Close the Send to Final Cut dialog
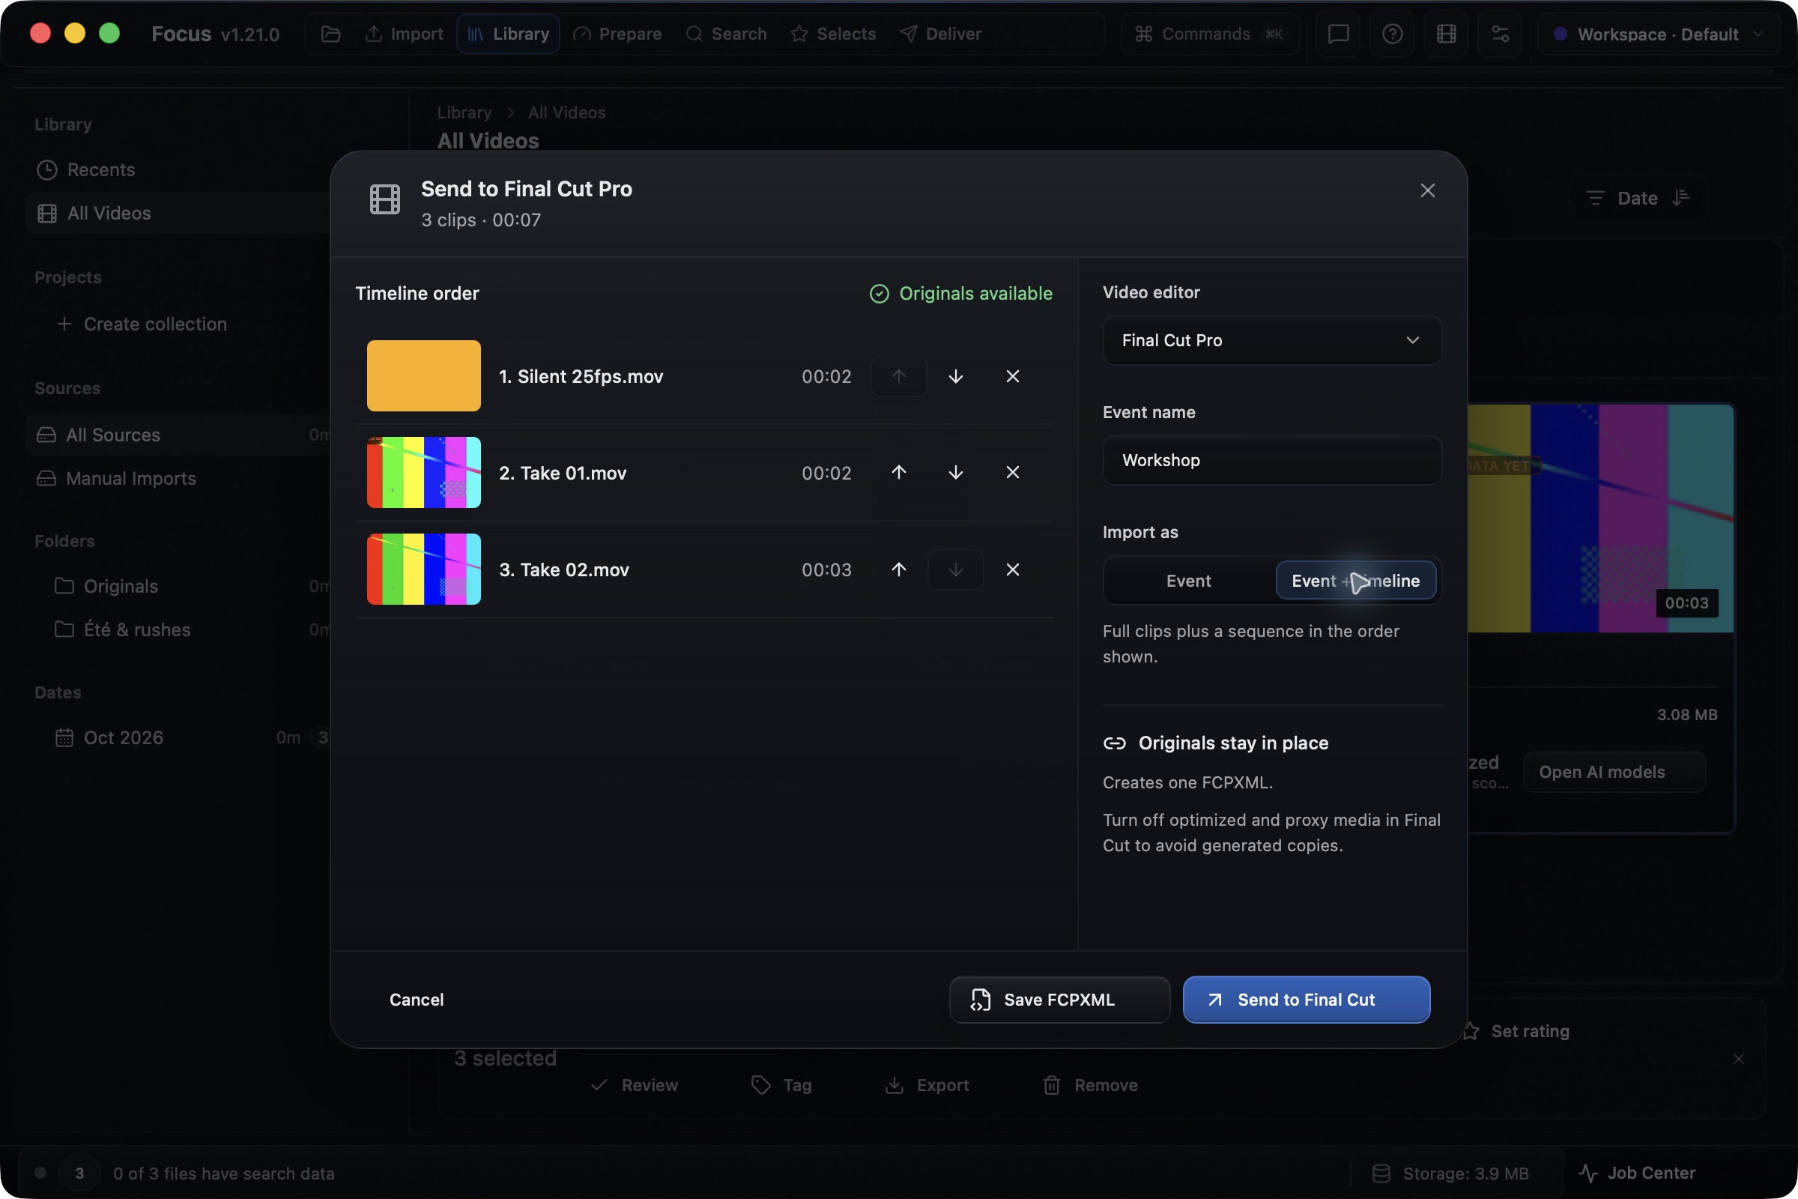 coord(1427,190)
